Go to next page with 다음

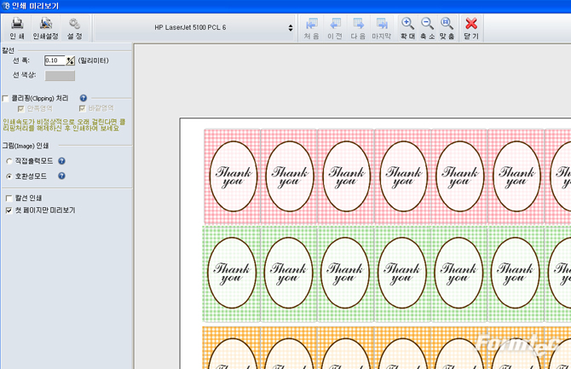pos(358,28)
